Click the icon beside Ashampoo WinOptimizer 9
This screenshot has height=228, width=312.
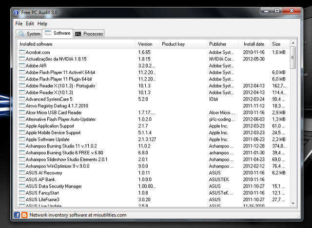[22, 166]
